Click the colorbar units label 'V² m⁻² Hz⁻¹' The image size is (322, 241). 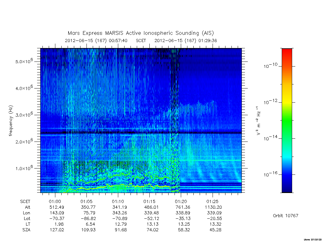pyautogui.click(x=258, y=121)
